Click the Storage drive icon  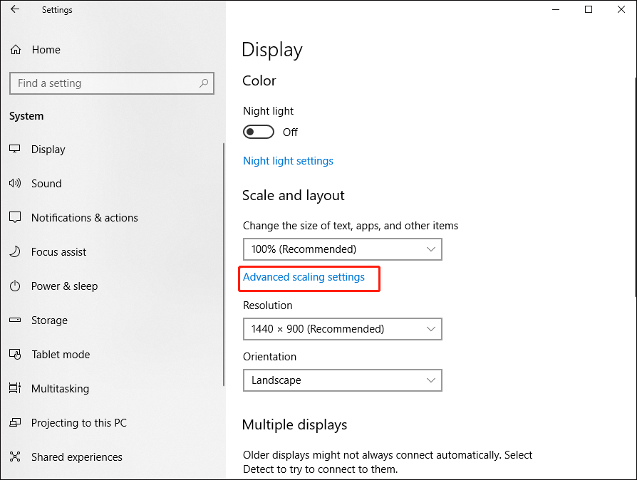coord(15,320)
